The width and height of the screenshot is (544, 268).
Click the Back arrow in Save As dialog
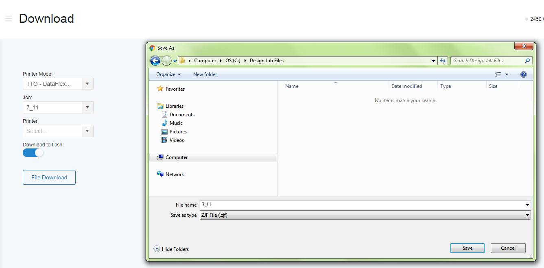(155, 61)
